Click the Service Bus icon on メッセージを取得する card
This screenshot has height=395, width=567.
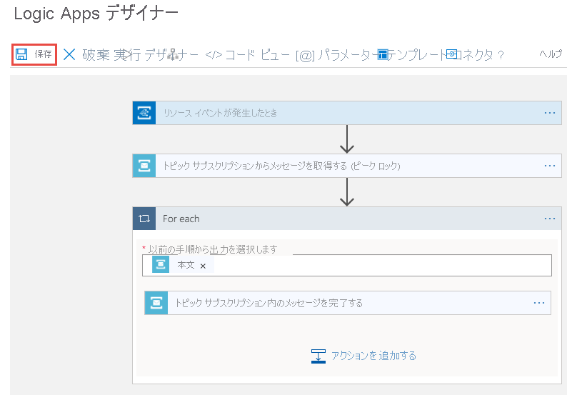pyautogui.click(x=144, y=166)
